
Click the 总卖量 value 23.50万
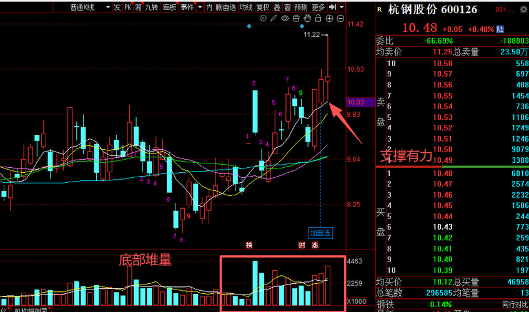click(515, 52)
